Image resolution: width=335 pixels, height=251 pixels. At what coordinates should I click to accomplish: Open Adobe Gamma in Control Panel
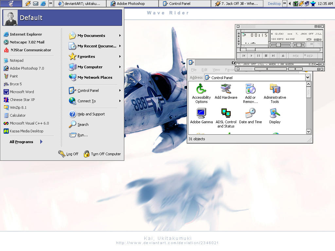tap(201, 116)
